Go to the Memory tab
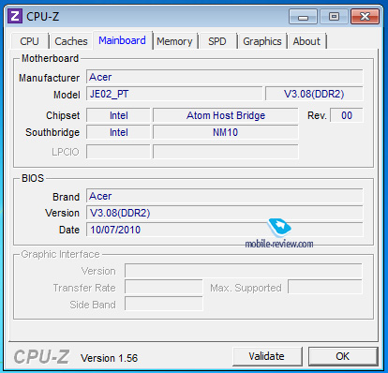The image size is (388, 373). [x=174, y=41]
